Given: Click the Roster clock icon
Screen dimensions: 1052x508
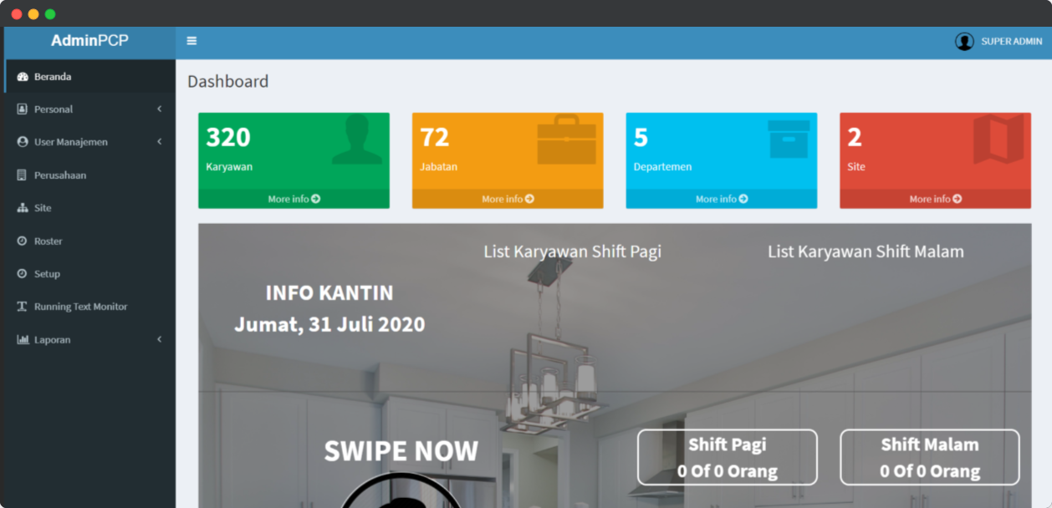Looking at the screenshot, I should pyautogui.click(x=23, y=241).
